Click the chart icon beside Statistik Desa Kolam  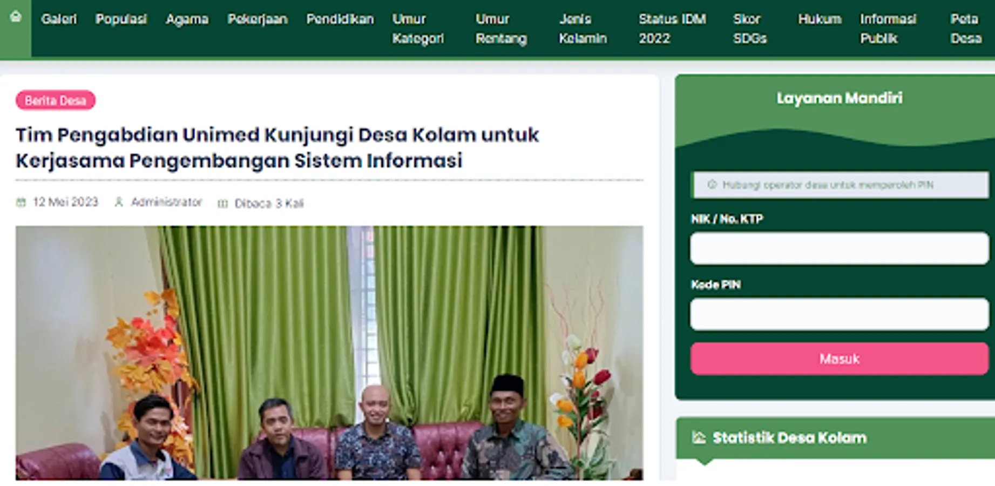(x=699, y=437)
